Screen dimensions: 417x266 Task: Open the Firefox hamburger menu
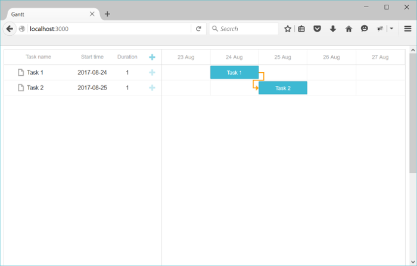coord(407,29)
